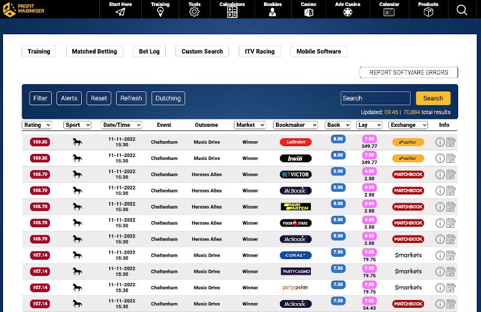This screenshot has width=481, height=312.
Task: Click the bwin bookmaker logo
Action: (296, 158)
